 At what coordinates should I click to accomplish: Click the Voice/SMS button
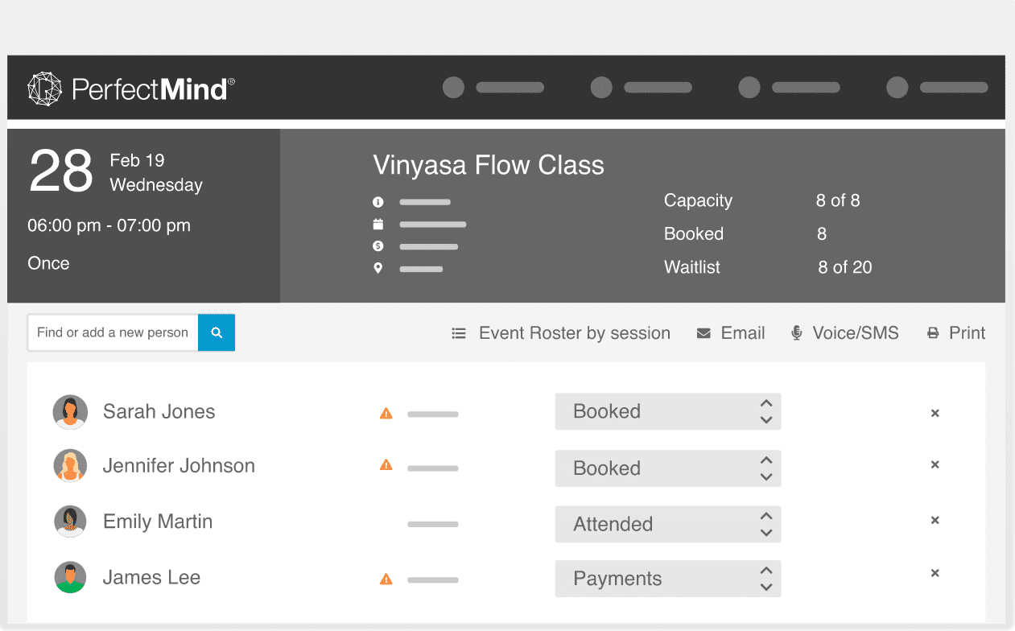(844, 333)
